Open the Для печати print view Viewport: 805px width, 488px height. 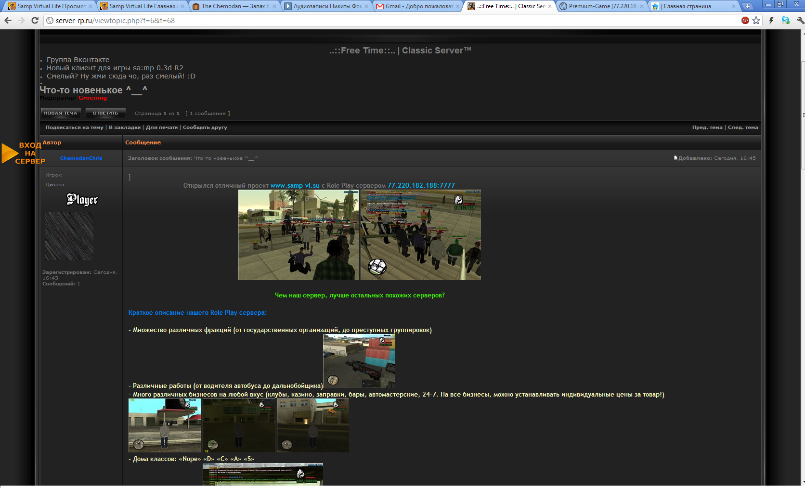[x=162, y=128]
